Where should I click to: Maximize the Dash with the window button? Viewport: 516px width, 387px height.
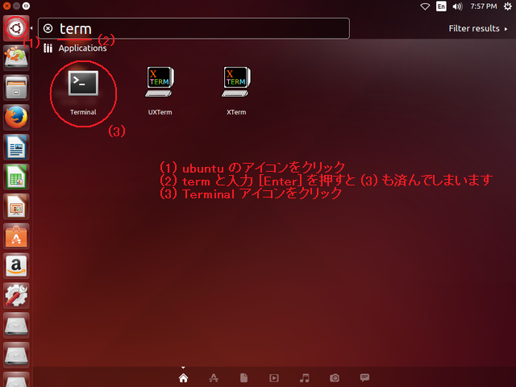pos(26,6)
